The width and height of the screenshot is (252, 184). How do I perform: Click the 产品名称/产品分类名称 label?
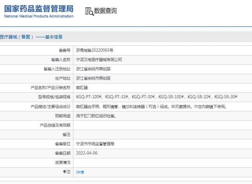[50, 88]
